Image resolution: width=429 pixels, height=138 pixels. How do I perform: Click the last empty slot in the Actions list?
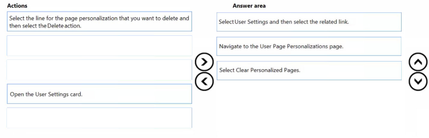99,118
